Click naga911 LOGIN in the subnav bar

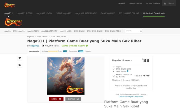65,31
